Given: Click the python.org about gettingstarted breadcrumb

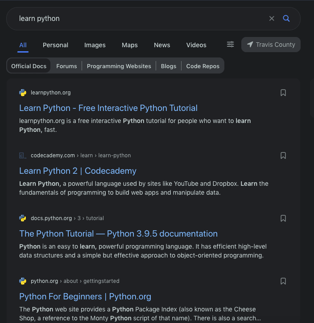Looking at the screenshot, I should [75, 281].
